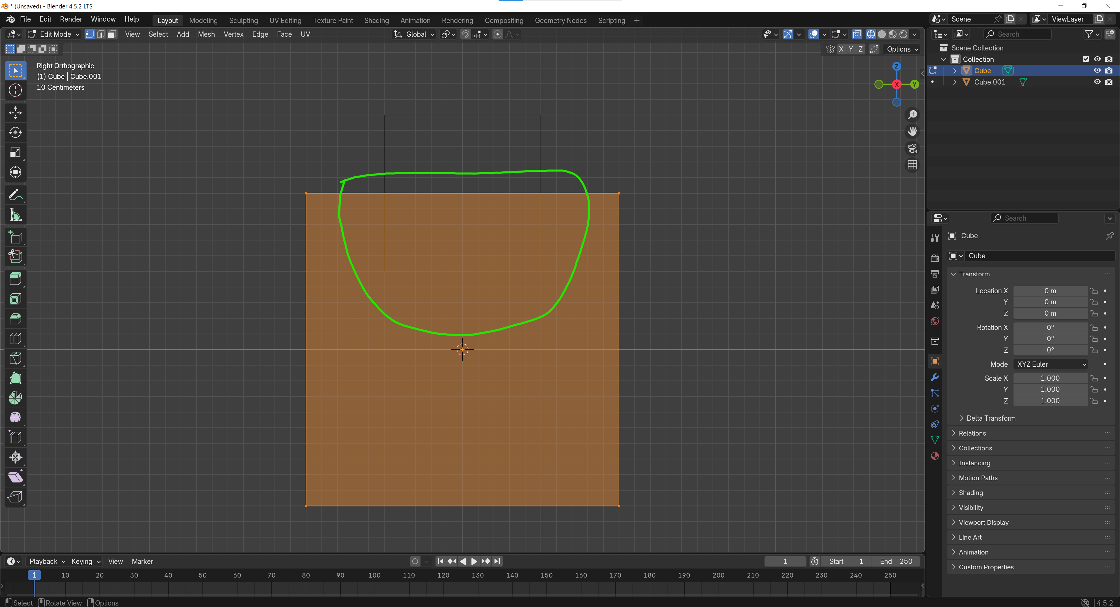
Task: Open the Keying popover
Action: pos(85,562)
